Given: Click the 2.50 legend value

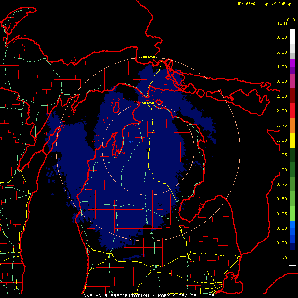Looking at the screenshot, I should 282,96.
